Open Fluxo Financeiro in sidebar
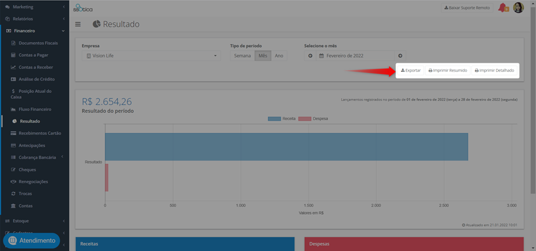The width and height of the screenshot is (536, 251). 35,109
